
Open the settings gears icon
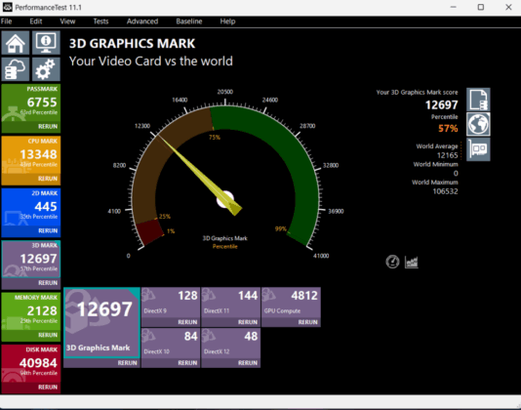click(x=46, y=69)
